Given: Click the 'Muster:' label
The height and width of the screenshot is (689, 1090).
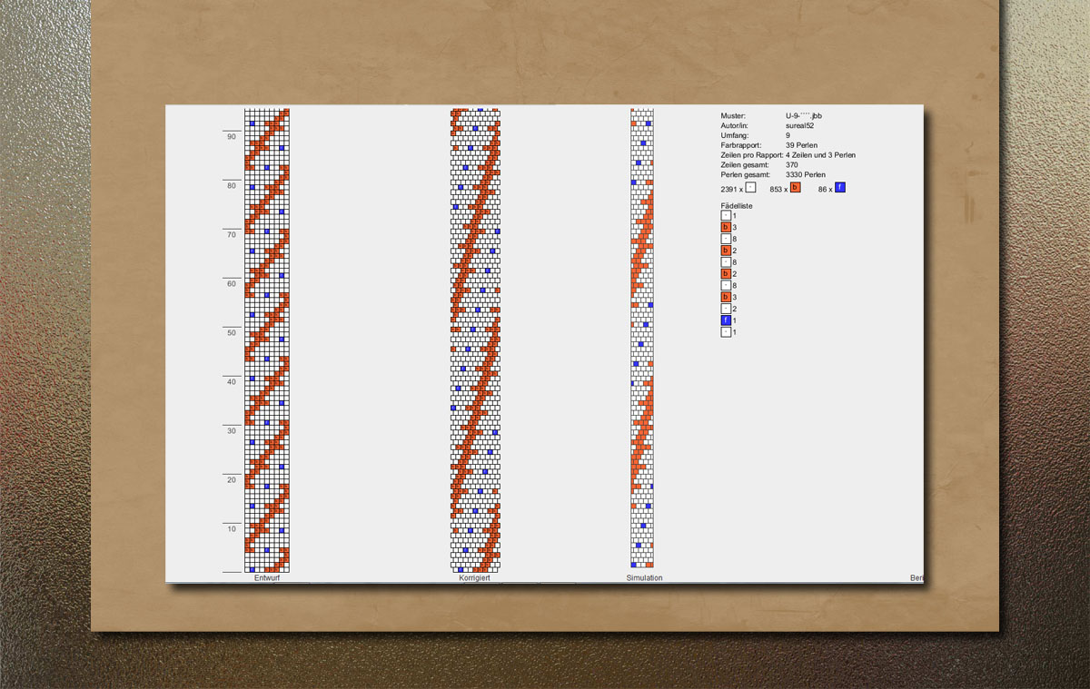Looking at the screenshot, I should tap(733, 116).
